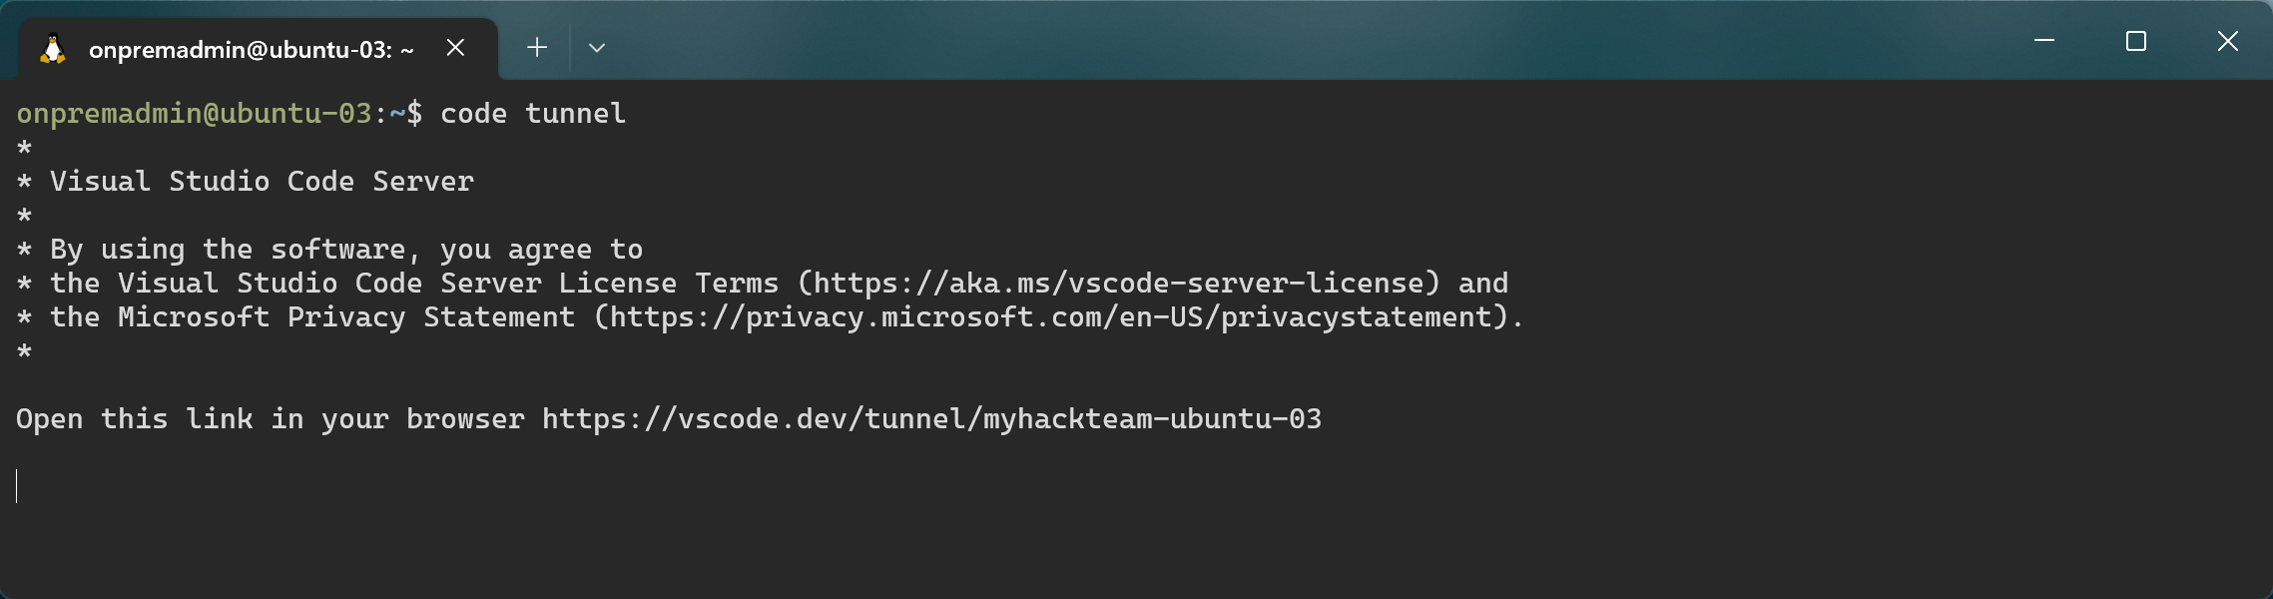The image size is (2273, 599).
Task: Click the Visual Studio Code Server banner line
Action: click(x=259, y=181)
